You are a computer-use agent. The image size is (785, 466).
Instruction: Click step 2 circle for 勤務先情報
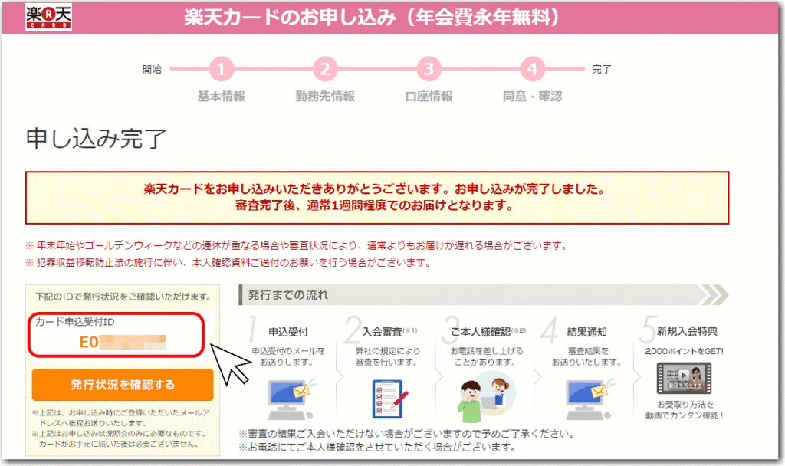coord(325,68)
